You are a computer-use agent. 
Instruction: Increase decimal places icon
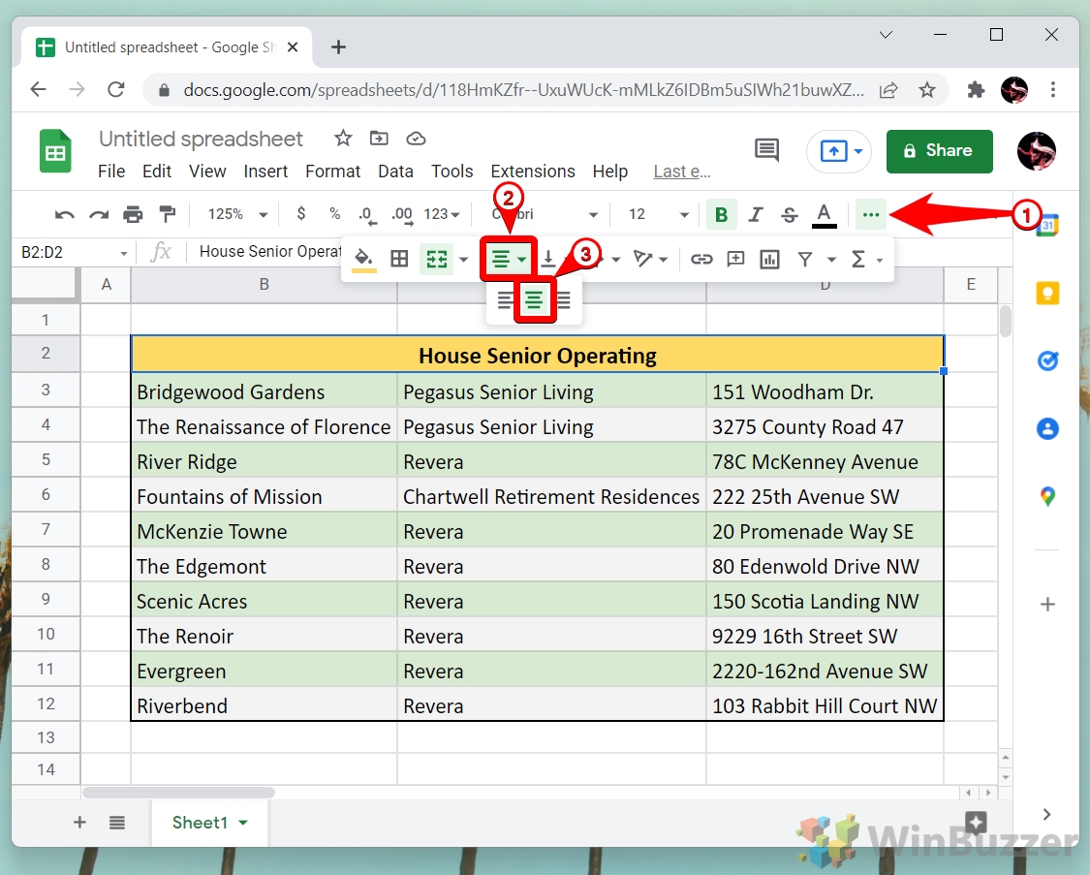pos(402,215)
